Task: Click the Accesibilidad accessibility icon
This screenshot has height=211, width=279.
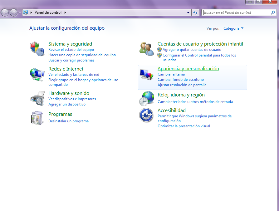Action: pos(146,115)
